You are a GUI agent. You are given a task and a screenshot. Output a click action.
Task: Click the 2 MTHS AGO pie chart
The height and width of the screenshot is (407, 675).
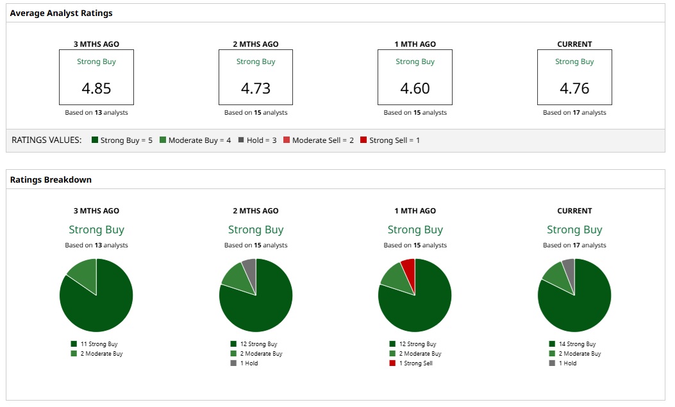pyautogui.click(x=256, y=295)
